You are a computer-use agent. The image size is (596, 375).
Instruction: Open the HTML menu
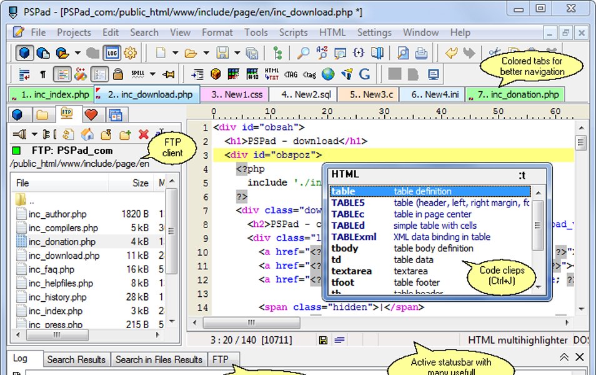(332, 32)
